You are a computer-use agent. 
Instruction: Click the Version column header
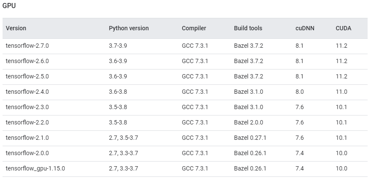tap(16, 28)
